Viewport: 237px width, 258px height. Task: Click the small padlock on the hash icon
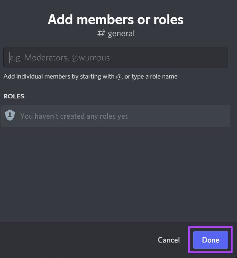coord(104,31)
